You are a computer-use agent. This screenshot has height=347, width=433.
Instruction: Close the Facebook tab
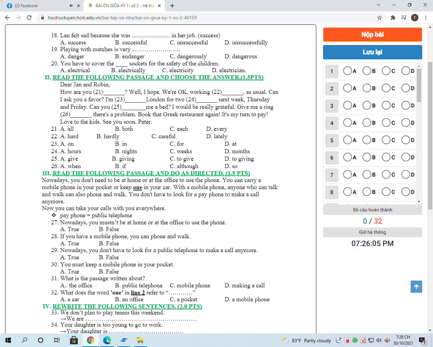78,6
